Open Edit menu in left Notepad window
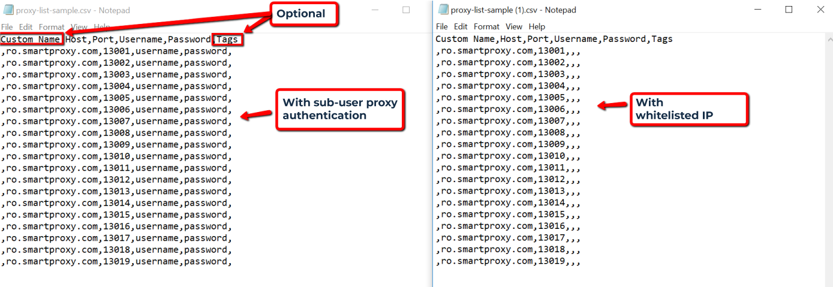Viewport: 833px width, 287px height. [x=26, y=27]
